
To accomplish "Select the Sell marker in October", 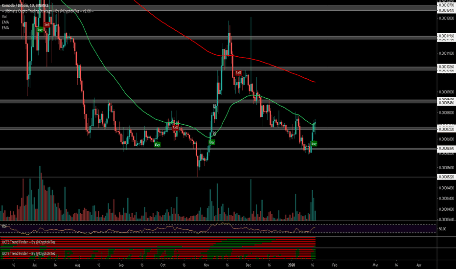I will (x=175, y=128).
